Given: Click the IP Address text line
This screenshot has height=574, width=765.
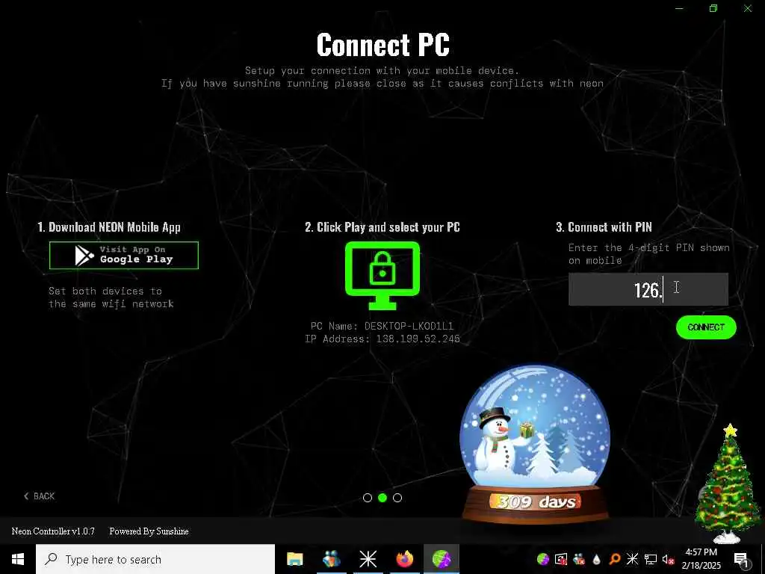Looking at the screenshot, I should coord(382,339).
